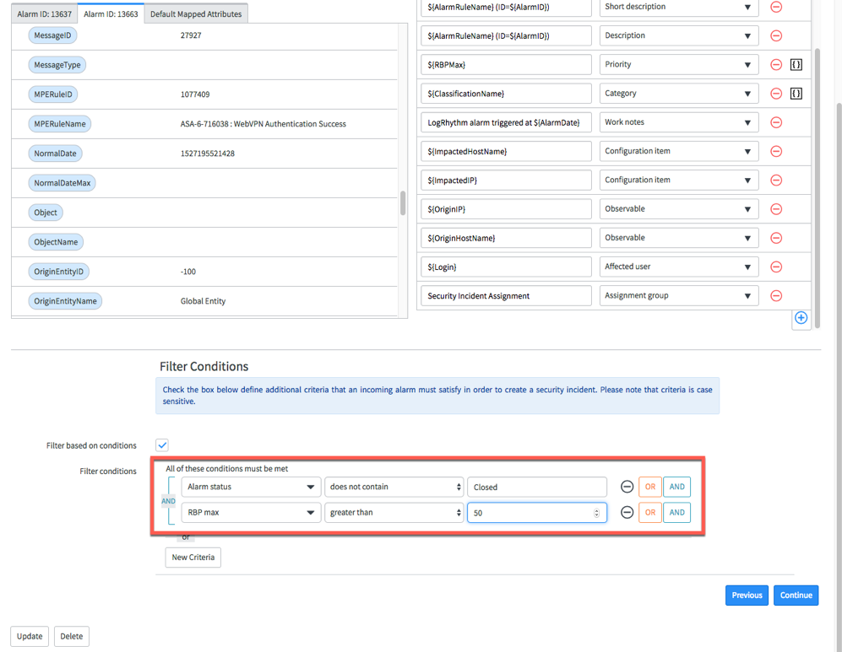Image resolution: width=842 pixels, height=652 pixels.
Task: Open the Work notes field dropdown
Action: click(x=679, y=123)
